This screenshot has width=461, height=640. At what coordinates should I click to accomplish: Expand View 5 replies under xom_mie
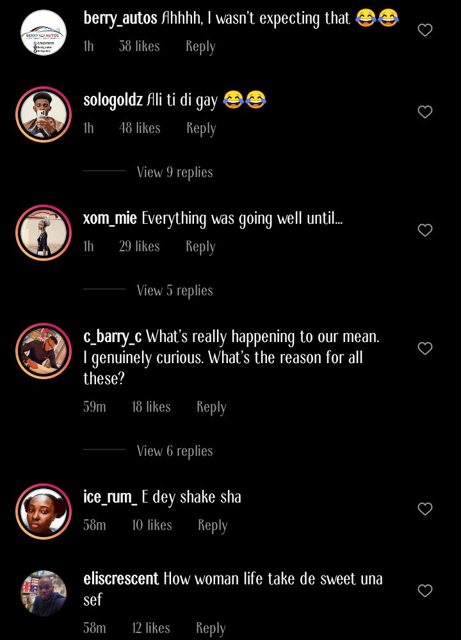(x=175, y=290)
